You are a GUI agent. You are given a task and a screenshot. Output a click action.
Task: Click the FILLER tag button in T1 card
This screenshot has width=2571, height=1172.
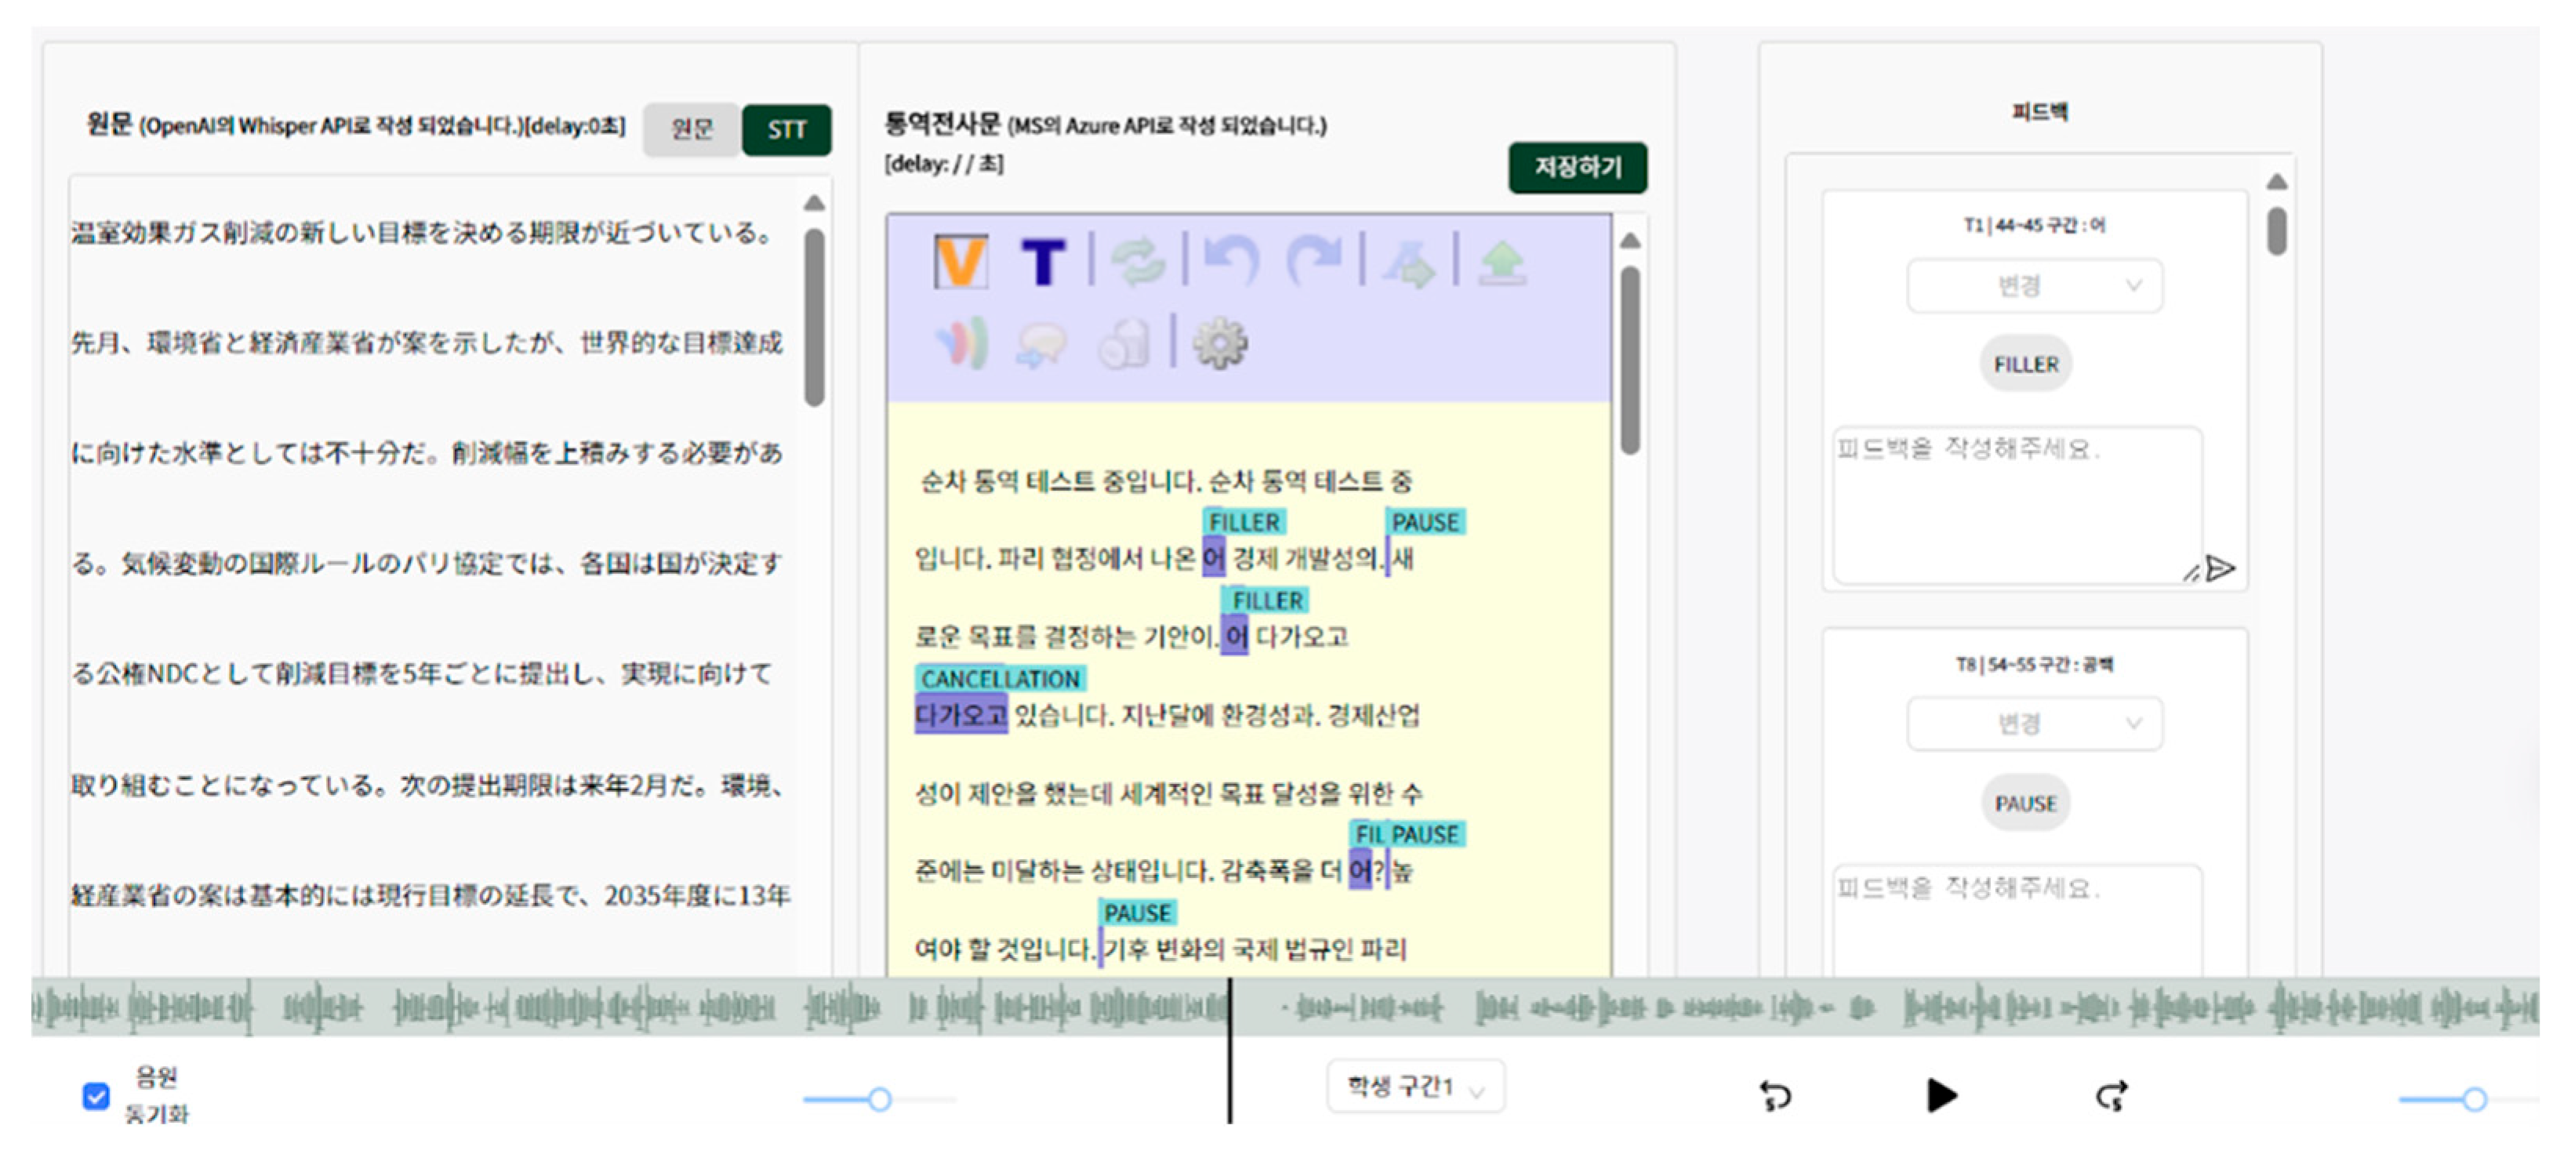(2026, 365)
